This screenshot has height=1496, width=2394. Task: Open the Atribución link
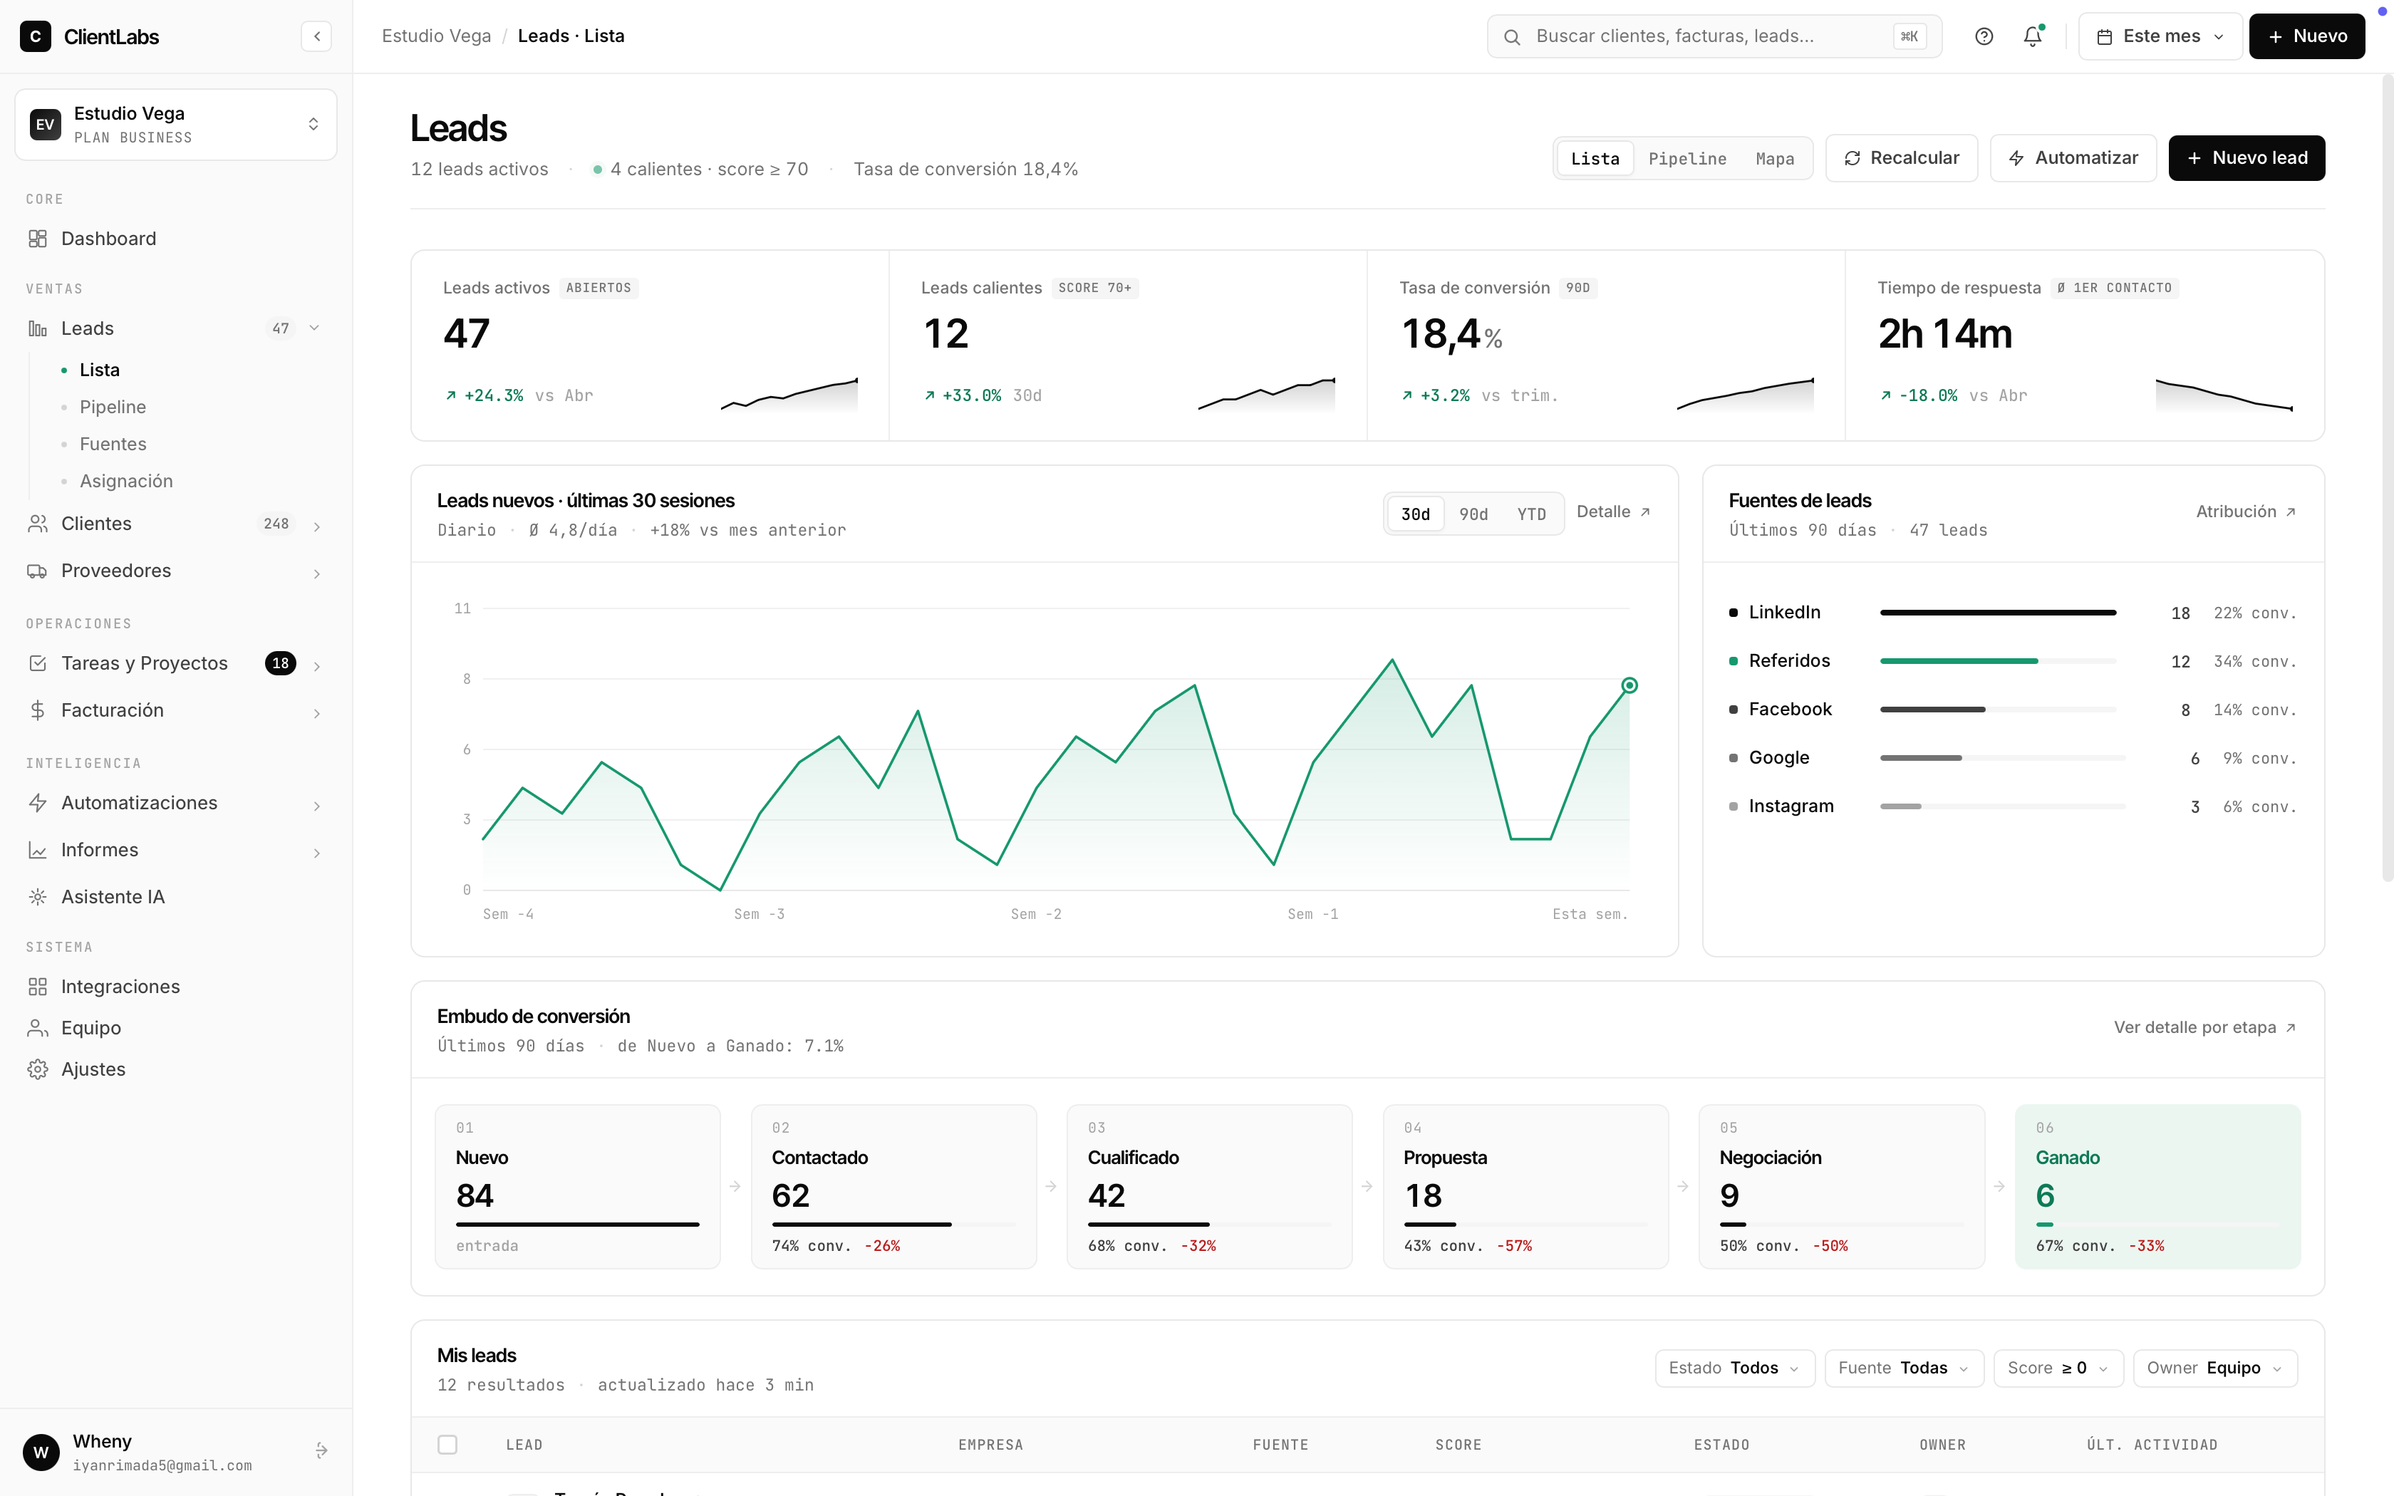pyautogui.click(x=2246, y=511)
